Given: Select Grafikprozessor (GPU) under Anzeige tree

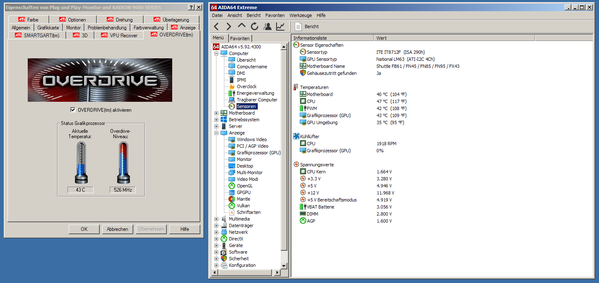Looking at the screenshot, I should [x=259, y=153].
